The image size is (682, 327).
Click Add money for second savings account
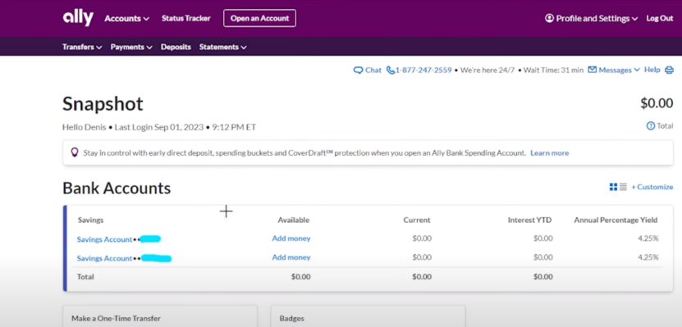pyautogui.click(x=291, y=257)
